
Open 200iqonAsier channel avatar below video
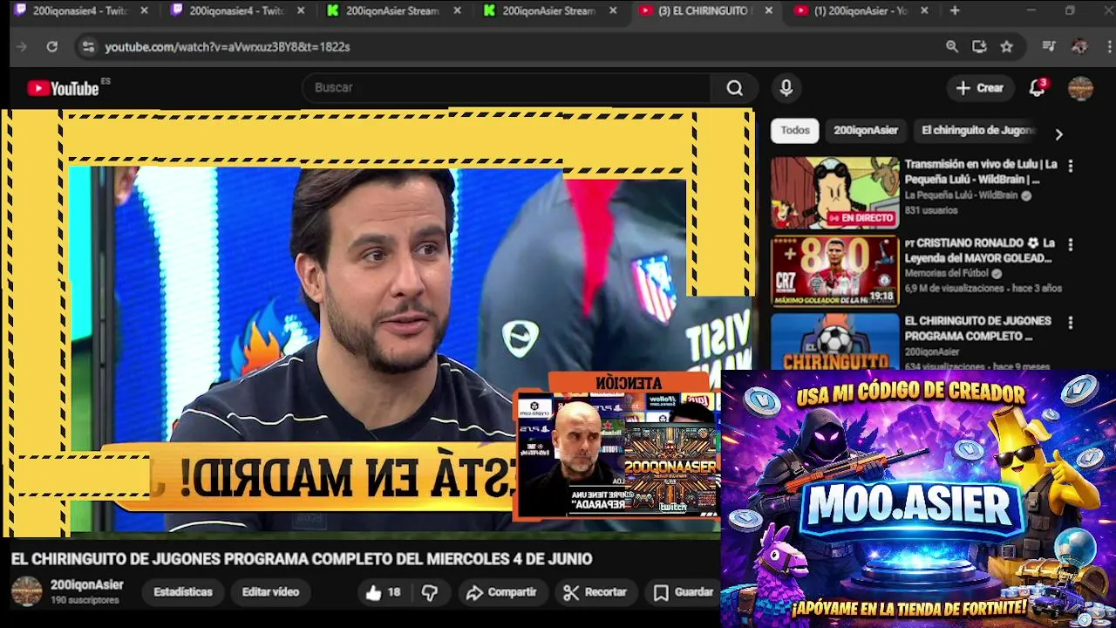(x=26, y=591)
